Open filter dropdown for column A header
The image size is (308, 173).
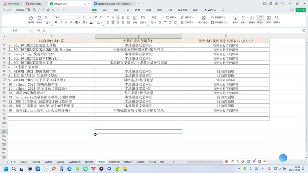pyautogui.click(x=93, y=41)
